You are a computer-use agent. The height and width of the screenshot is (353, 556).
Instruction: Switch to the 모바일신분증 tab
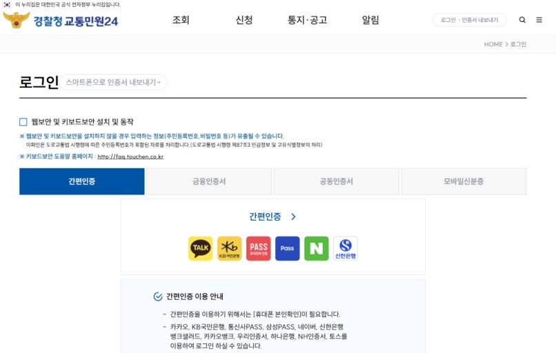point(464,181)
